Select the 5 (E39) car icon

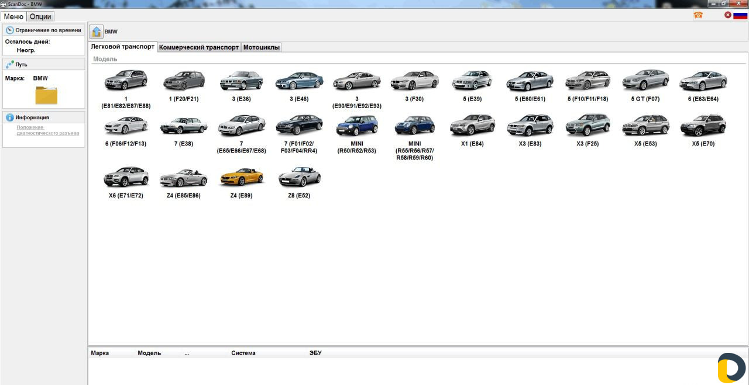[472, 81]
